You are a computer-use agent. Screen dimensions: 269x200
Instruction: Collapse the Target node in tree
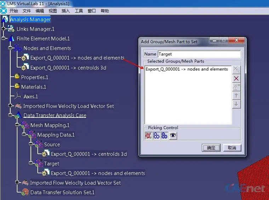[31, 163]
